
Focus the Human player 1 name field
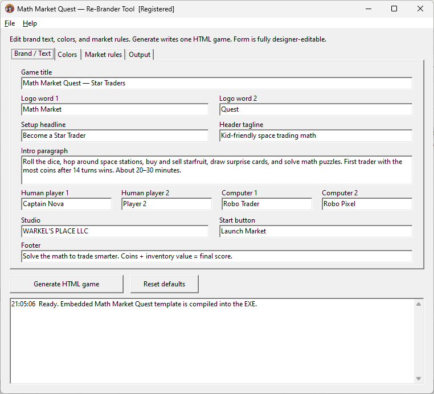(x=67, y=204)
